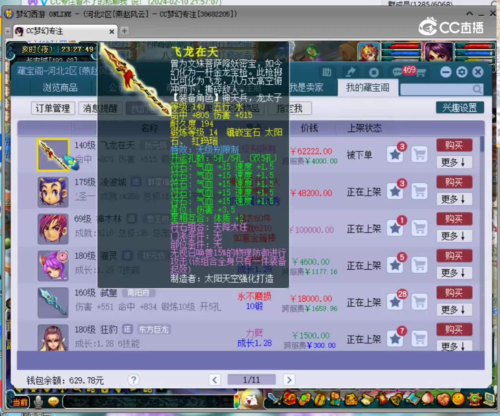
Task: Open 指定我 sub-tab
Action: coord(289,108)
